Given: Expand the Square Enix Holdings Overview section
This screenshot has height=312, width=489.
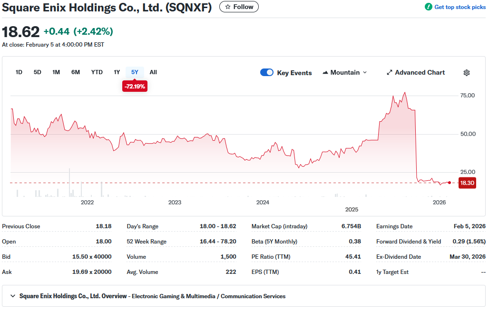Looking at the screenshot, I should tap(12, 296).
